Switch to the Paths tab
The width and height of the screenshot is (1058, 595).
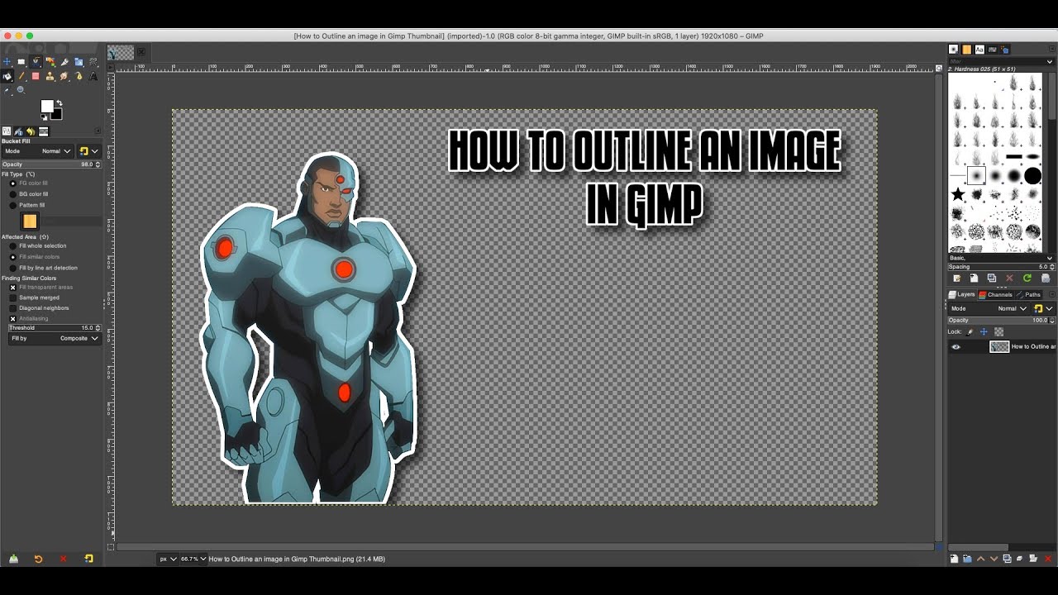tap(1029, 295)
